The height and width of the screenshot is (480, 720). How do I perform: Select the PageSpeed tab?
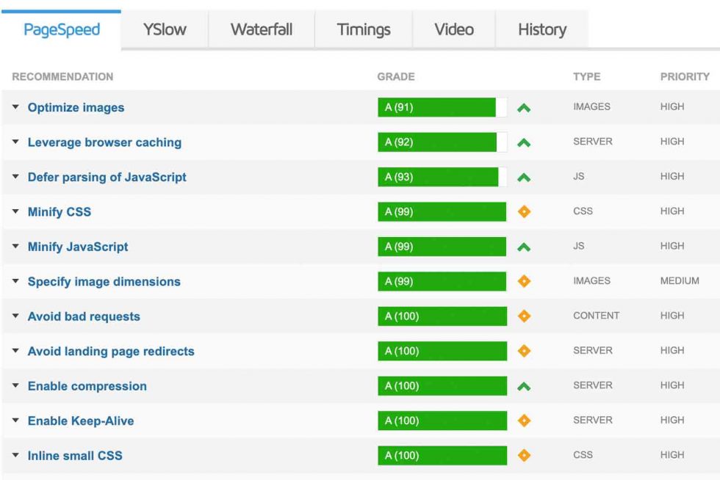point(62,30)
